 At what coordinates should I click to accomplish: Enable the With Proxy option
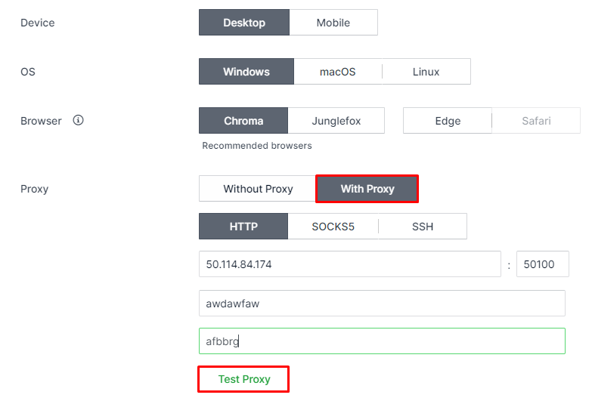tap(367, 189)
